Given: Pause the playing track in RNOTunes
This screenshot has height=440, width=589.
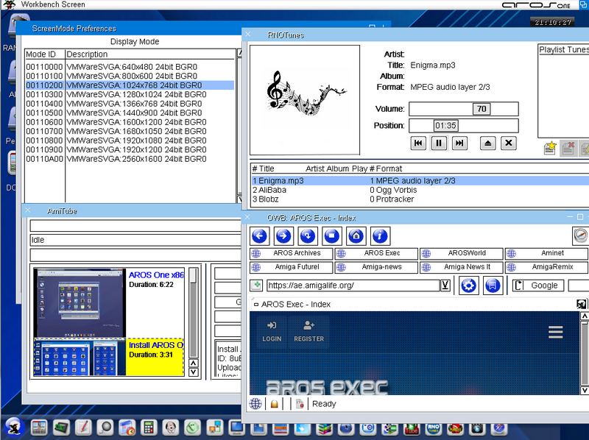Looking at the screenshot, I should point(439,143).
